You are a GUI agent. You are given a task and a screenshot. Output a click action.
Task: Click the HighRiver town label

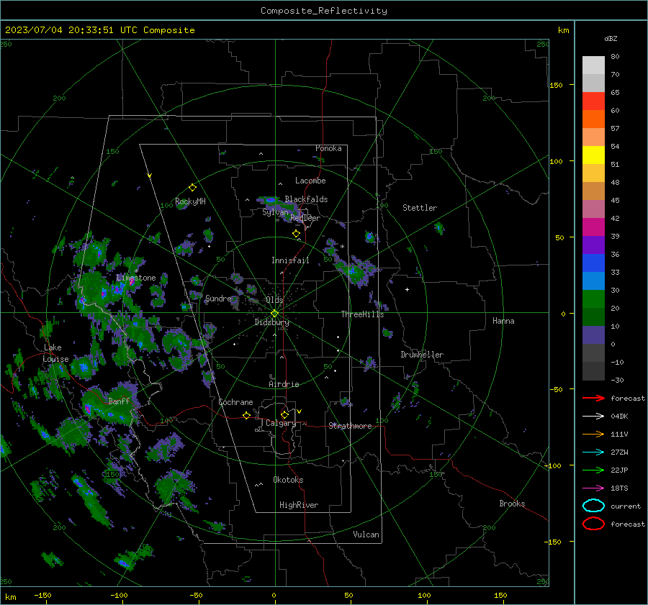(x=299, y=505)
